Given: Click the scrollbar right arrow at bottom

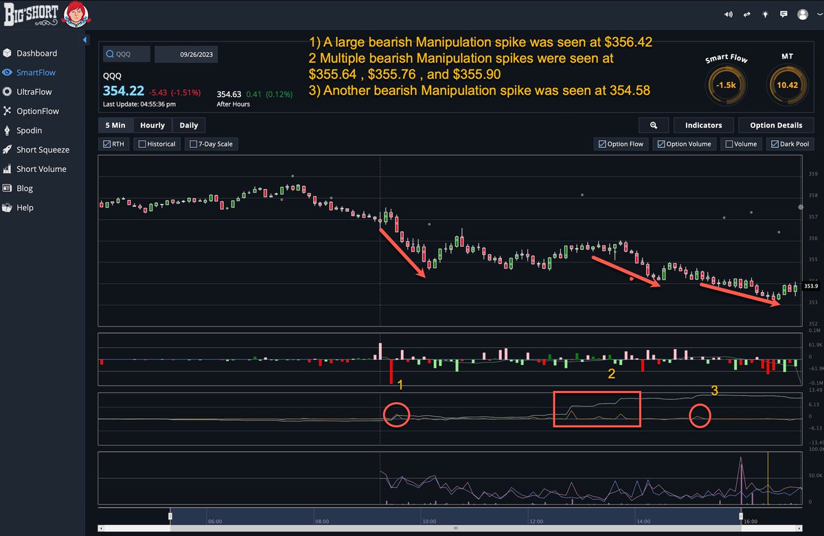Looking at the screenshot, I should coord(799,528).
